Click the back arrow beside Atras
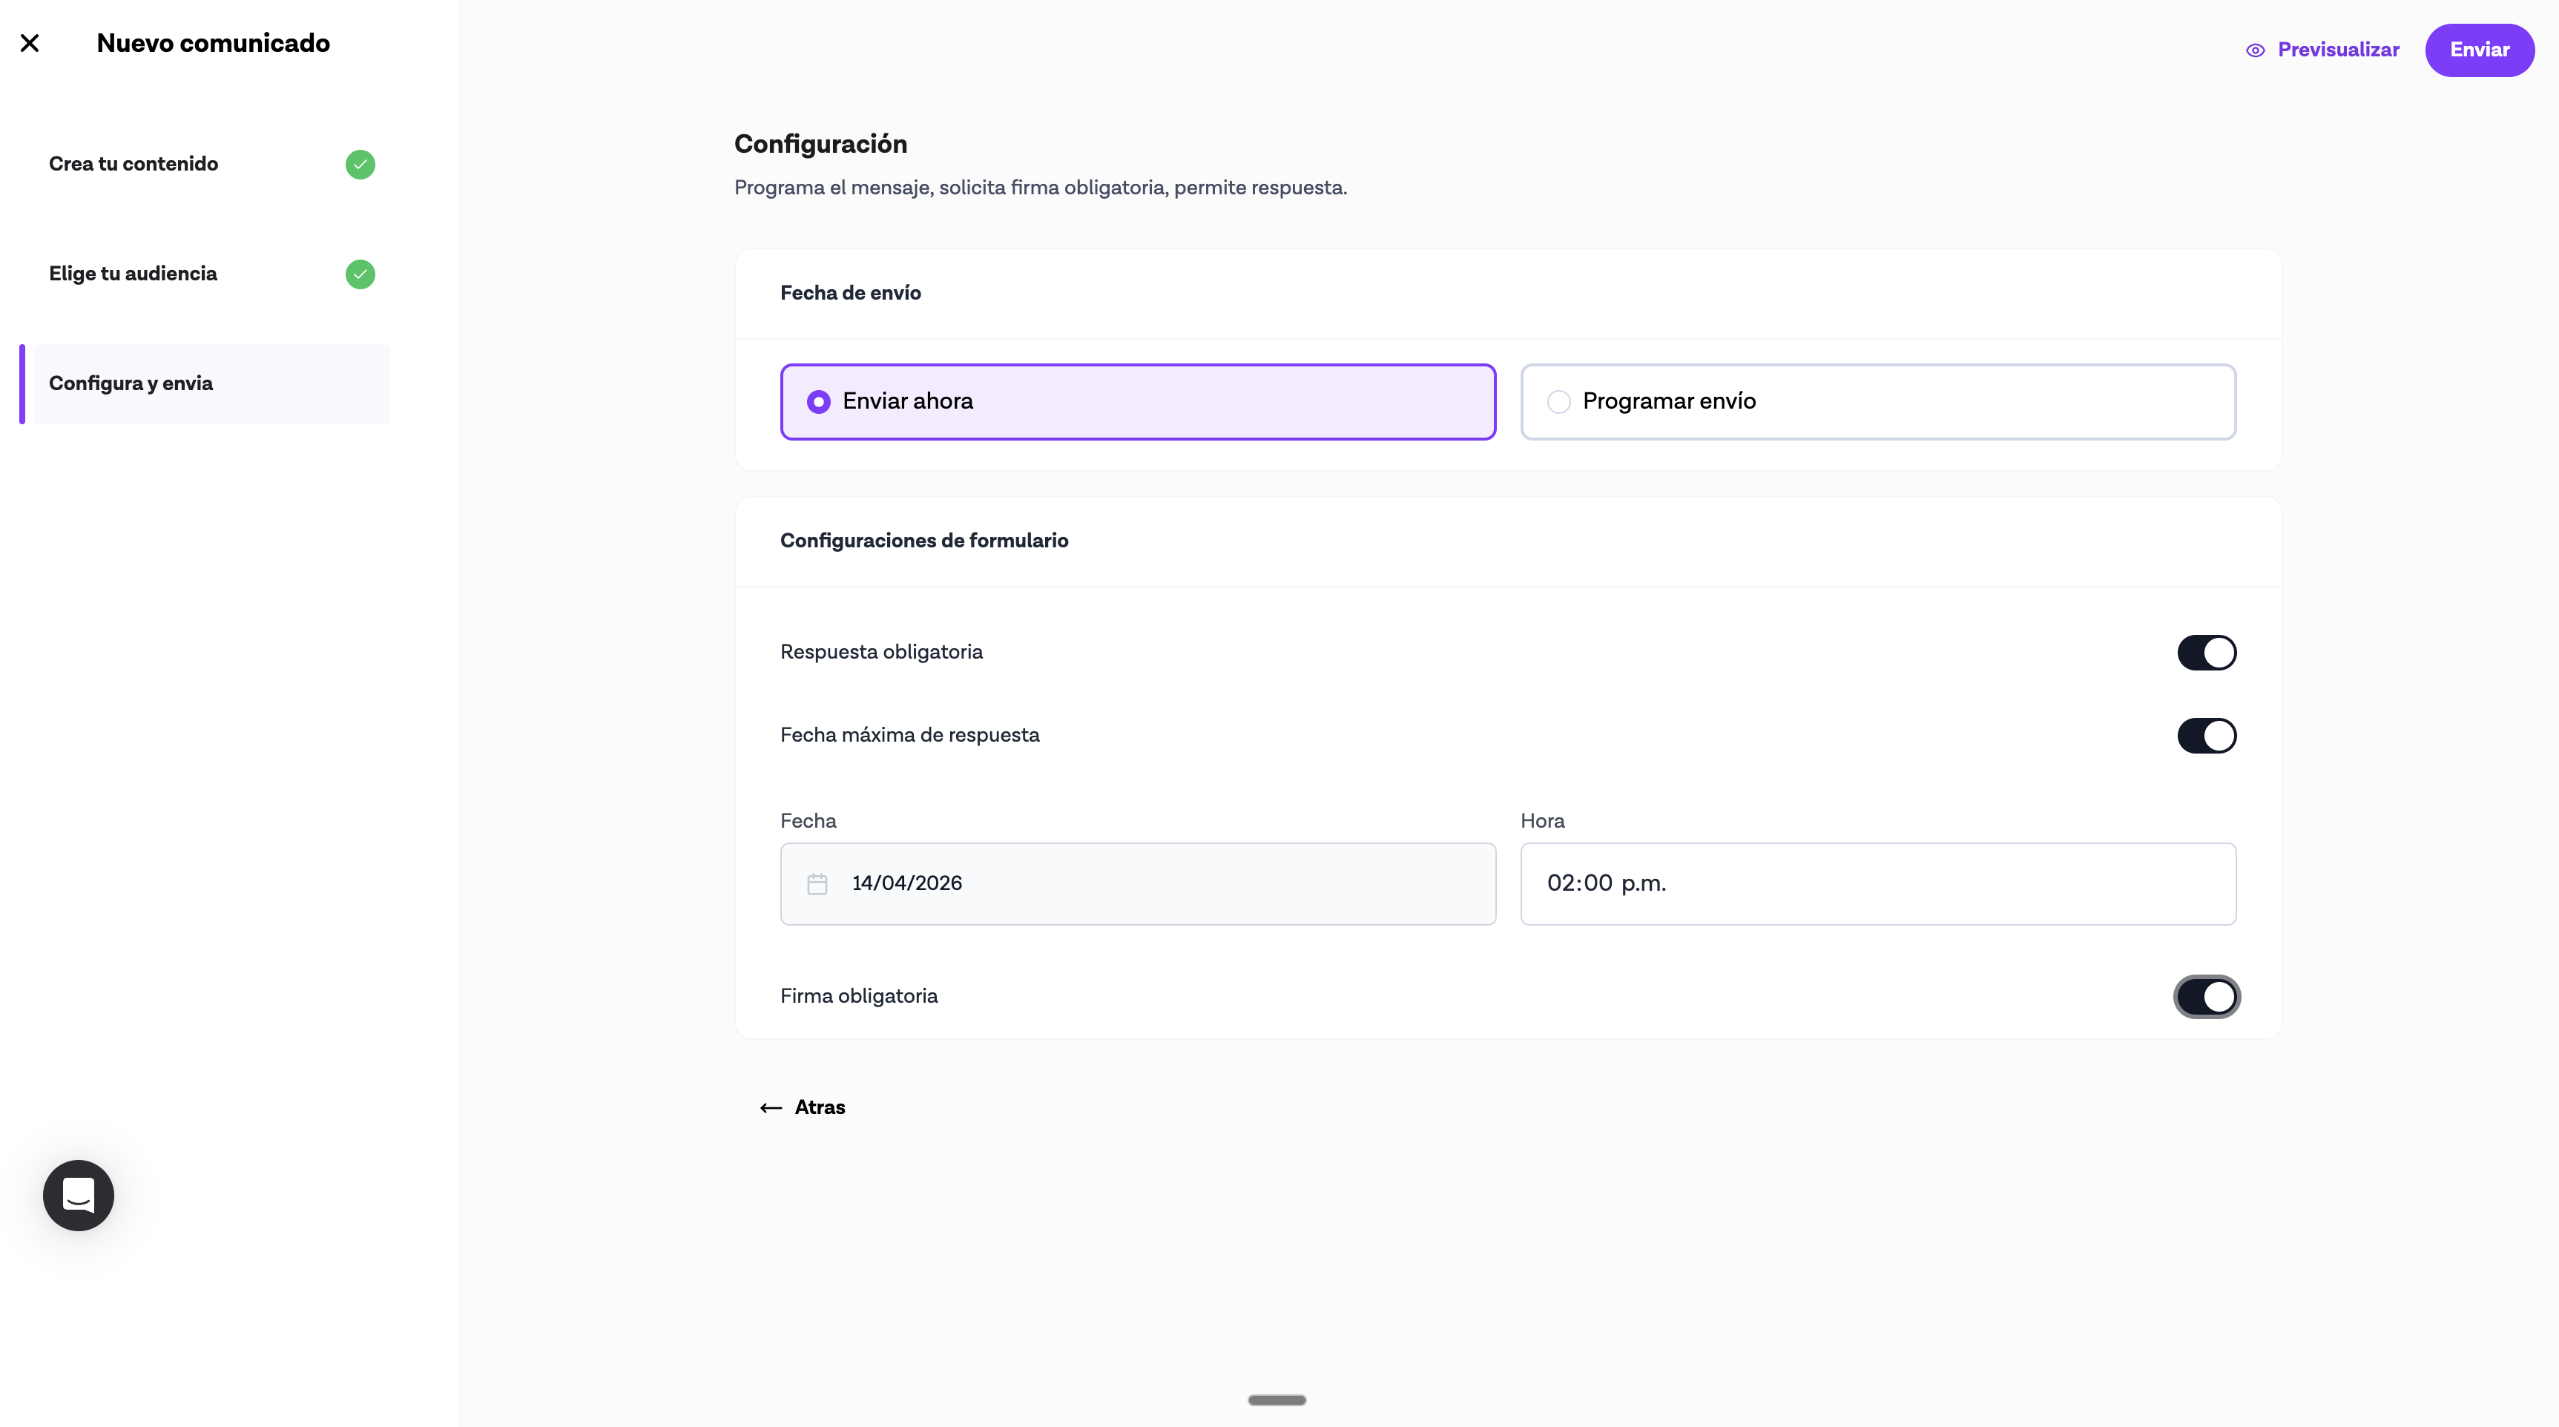Viewport: 2559px width, 1427px height. pyautogui.click(x=771, y=1108)
